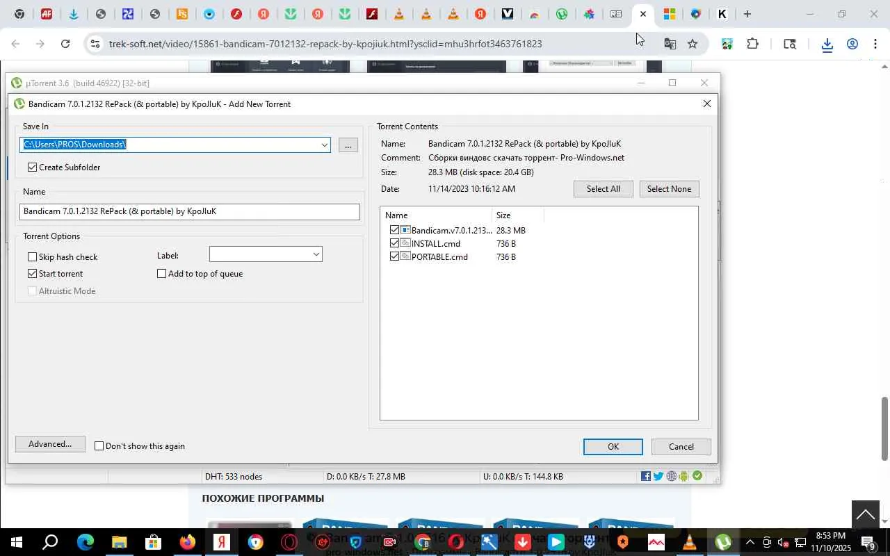Reload the trek-soft.net page in the browser

[65, 44]
